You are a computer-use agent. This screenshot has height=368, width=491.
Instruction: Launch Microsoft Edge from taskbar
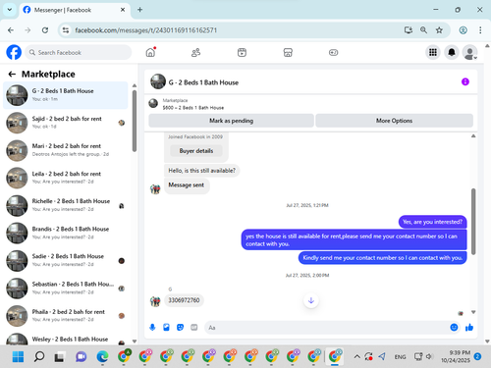(102, 356)
